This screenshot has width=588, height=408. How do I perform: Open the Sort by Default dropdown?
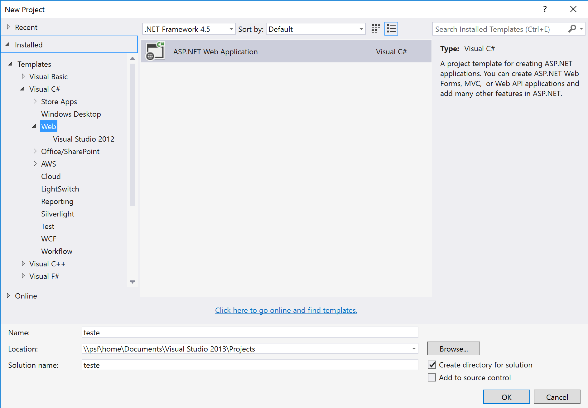click(x=316, y=29)
